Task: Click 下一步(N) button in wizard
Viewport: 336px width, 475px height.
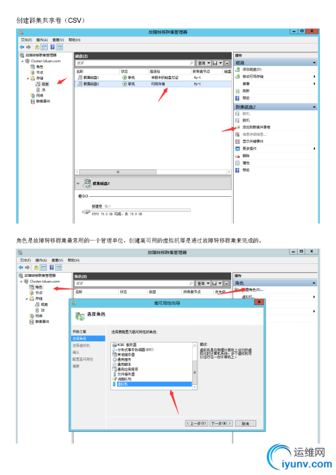Action: pos(221,423)
